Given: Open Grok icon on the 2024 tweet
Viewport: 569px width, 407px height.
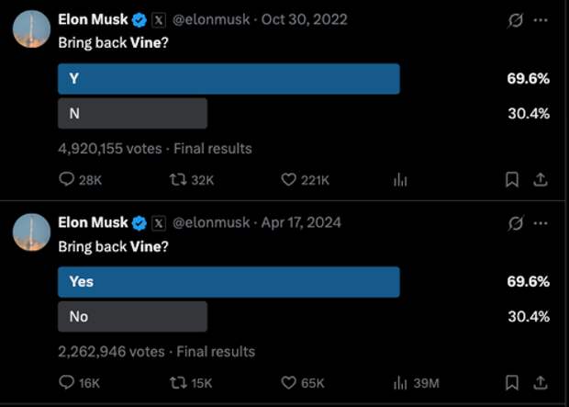Looking at the screenshot, I should (515, 223).
